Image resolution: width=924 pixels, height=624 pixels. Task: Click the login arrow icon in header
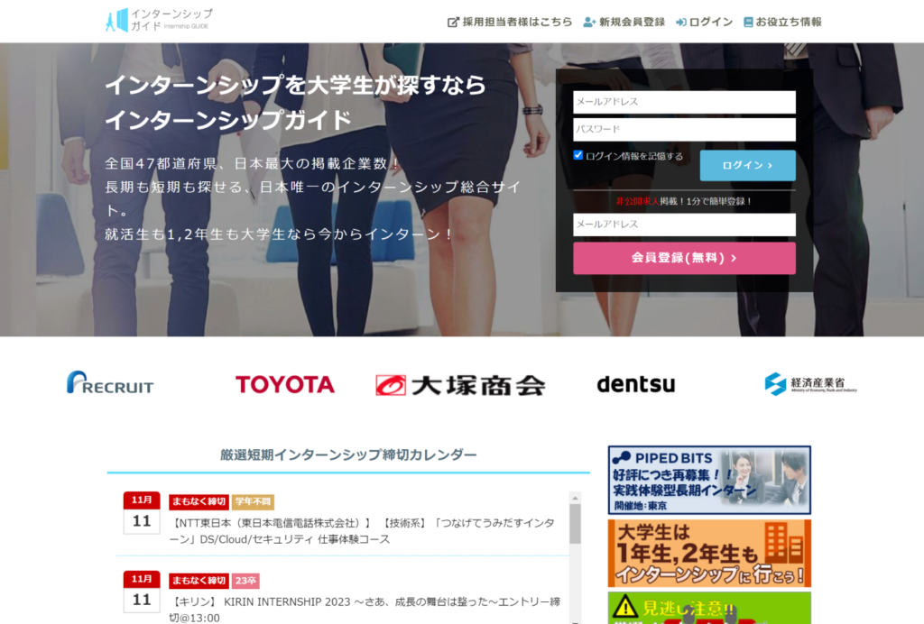[x=681, y=23]
